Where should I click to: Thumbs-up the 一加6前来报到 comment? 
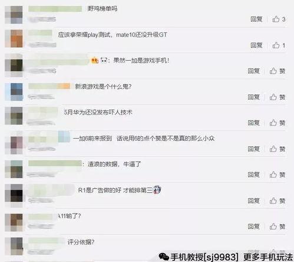tap(278, 149)
